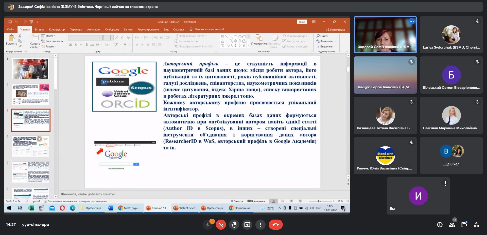Open the Meet activities icon

(476, 225)
